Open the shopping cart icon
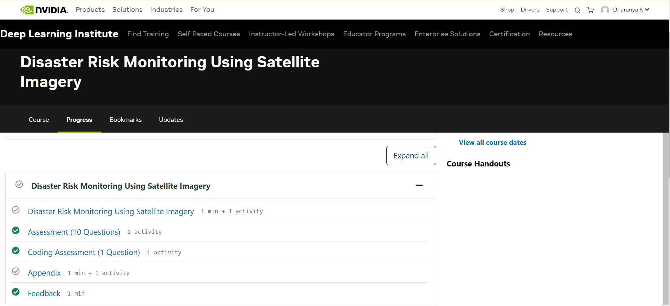Viewport: 670px width, 306px height. (590, 10)
